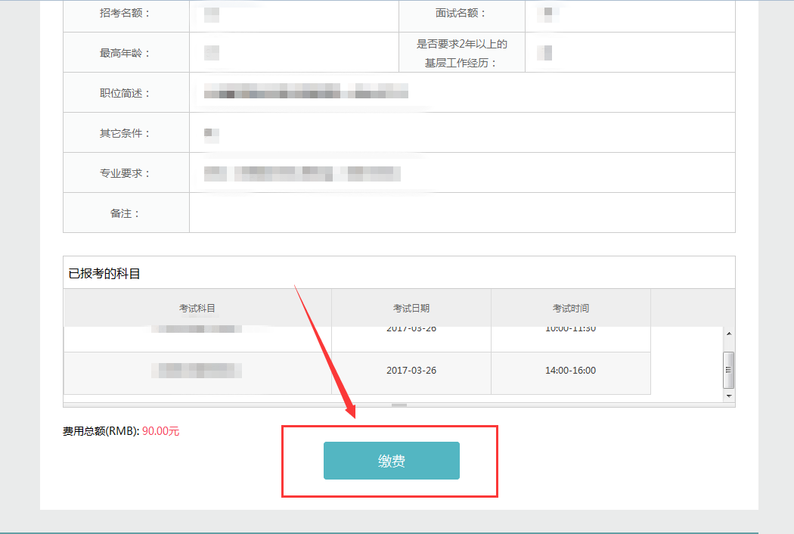Click the 是否要求2年以上的基层工作经历 label

click(x=462, y=53)
